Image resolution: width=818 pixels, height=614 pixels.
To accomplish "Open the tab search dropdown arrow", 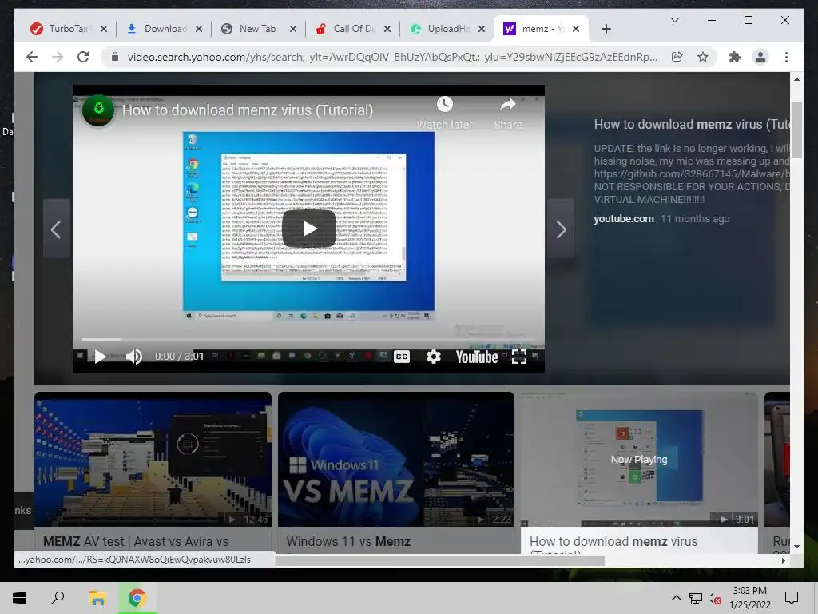I will (x=674, y=20).
